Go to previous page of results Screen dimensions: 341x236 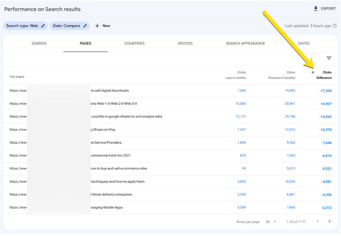pyautogui.click(x=318, y=221)
